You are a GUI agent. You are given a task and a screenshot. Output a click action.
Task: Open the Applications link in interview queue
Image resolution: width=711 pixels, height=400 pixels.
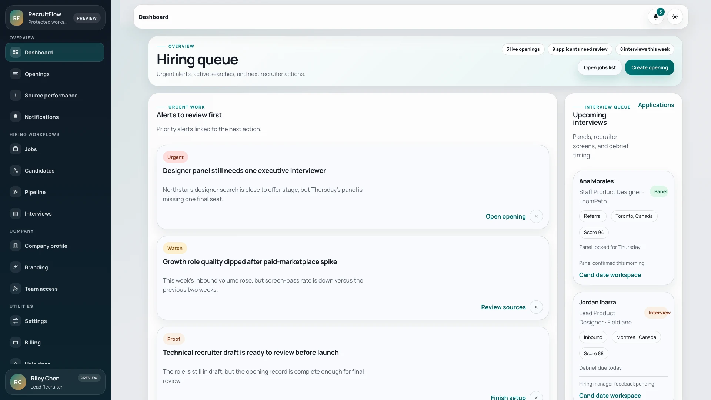(x=656, y=105)
